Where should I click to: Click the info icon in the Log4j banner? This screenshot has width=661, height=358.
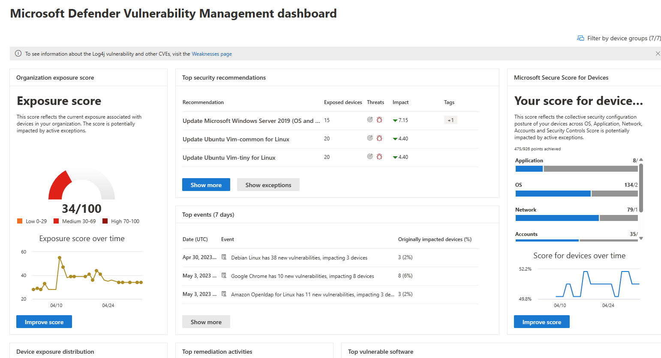click(18, 54)
